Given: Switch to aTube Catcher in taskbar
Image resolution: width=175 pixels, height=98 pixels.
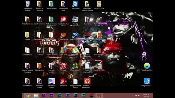Looking at the screenshot, I should pos(99,96).
